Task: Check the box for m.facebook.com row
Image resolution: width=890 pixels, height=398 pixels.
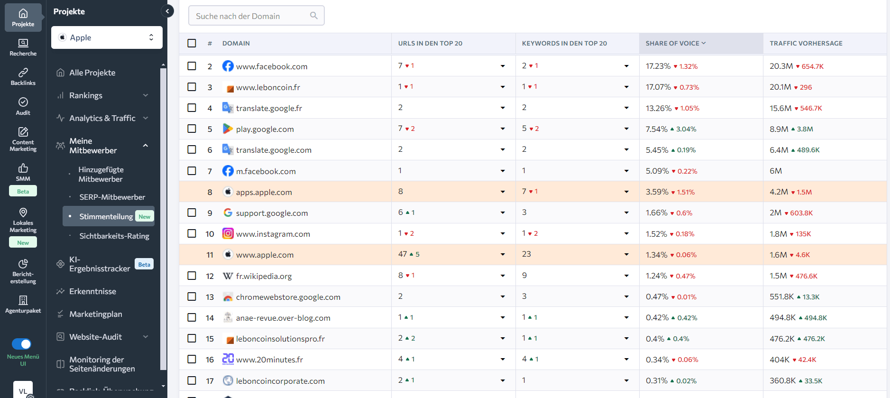Action: 192,171
